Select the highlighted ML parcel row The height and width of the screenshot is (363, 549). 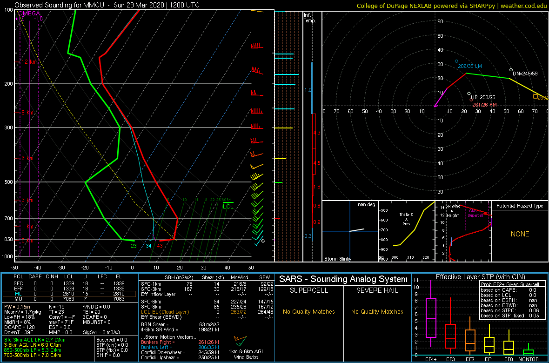tap(69, 294)
